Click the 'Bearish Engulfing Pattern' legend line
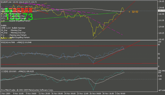 click(x=16, y=21)
